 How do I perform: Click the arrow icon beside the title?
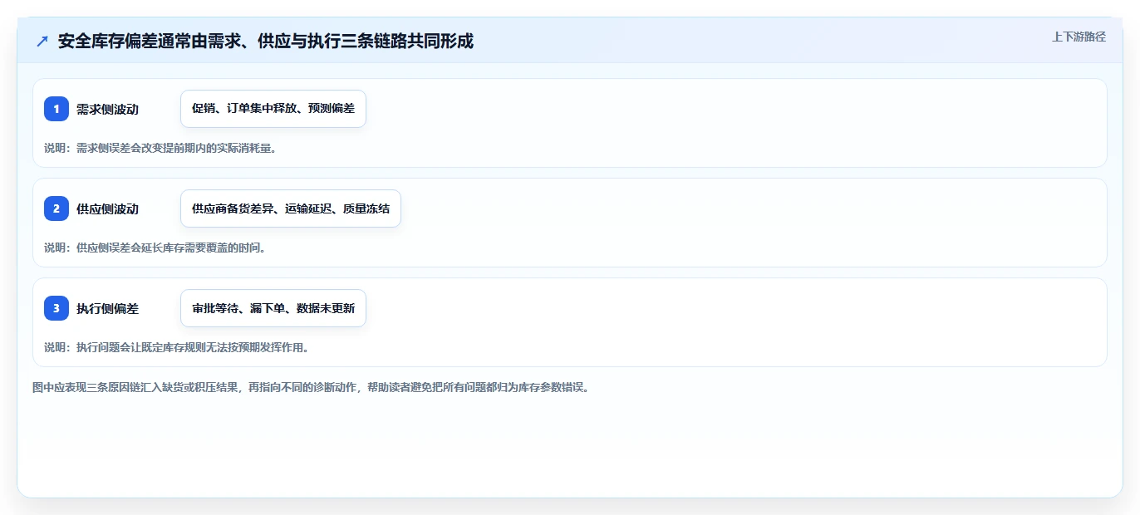coord(42,42)
